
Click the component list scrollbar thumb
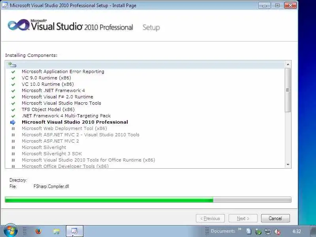point(288,90)
